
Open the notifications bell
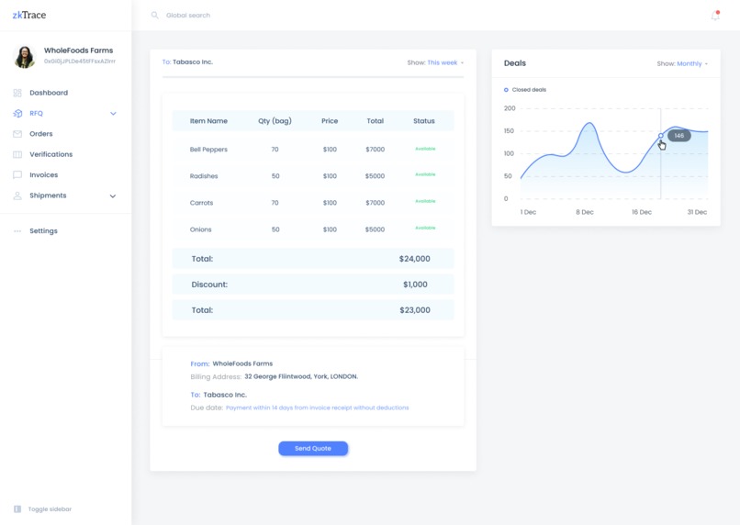tap(715, 16)
